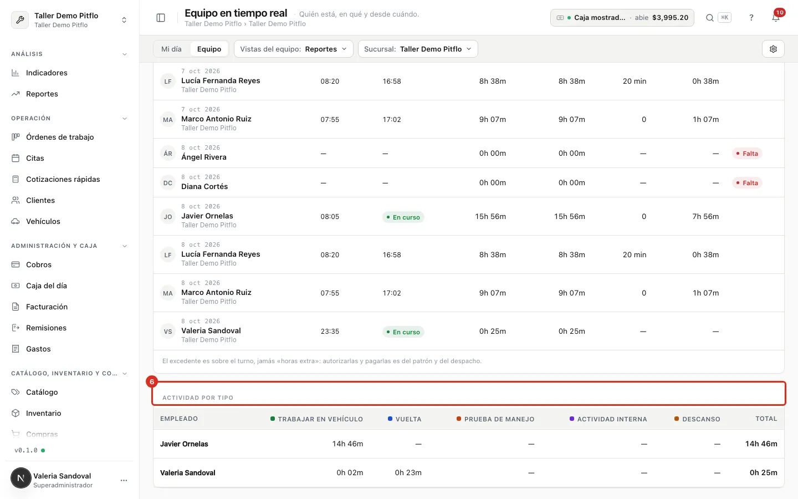This screenshot has height=499, width=798.
Task: Open the Cotizaciones rápidas page
Action: pyautogui.click(x=63, y=179)
